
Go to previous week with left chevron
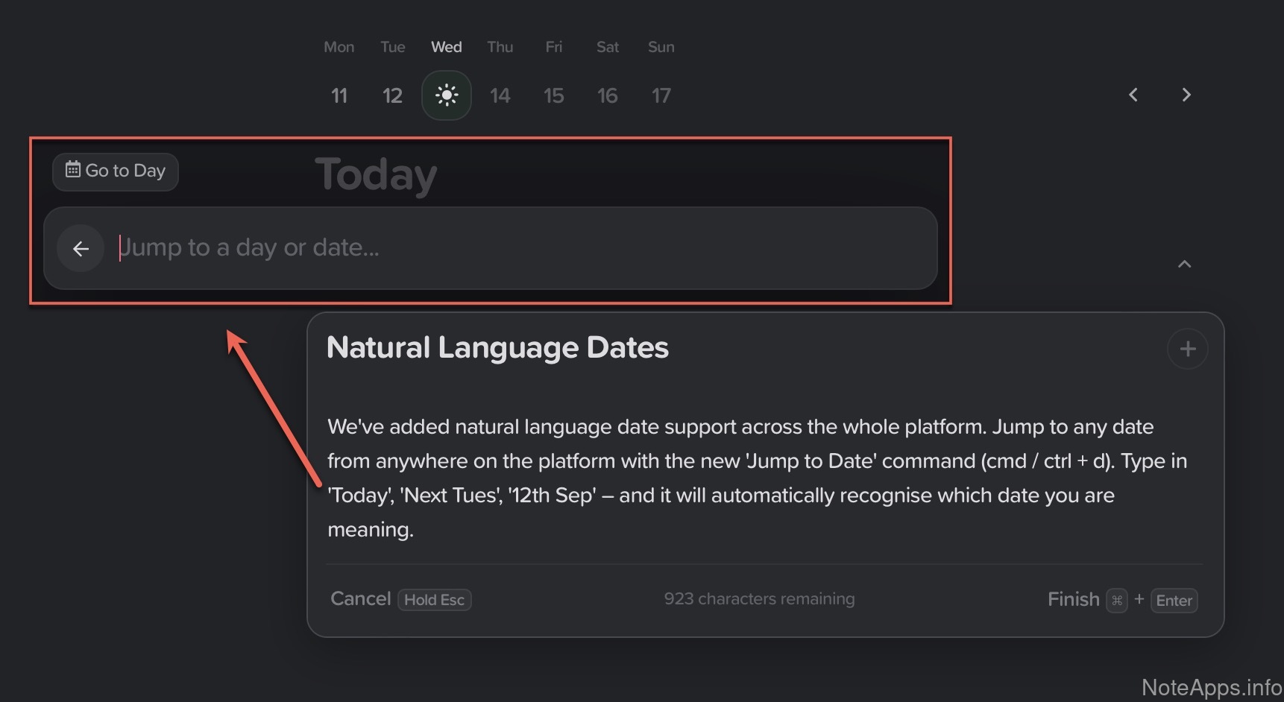click(x=1133, y=95)
